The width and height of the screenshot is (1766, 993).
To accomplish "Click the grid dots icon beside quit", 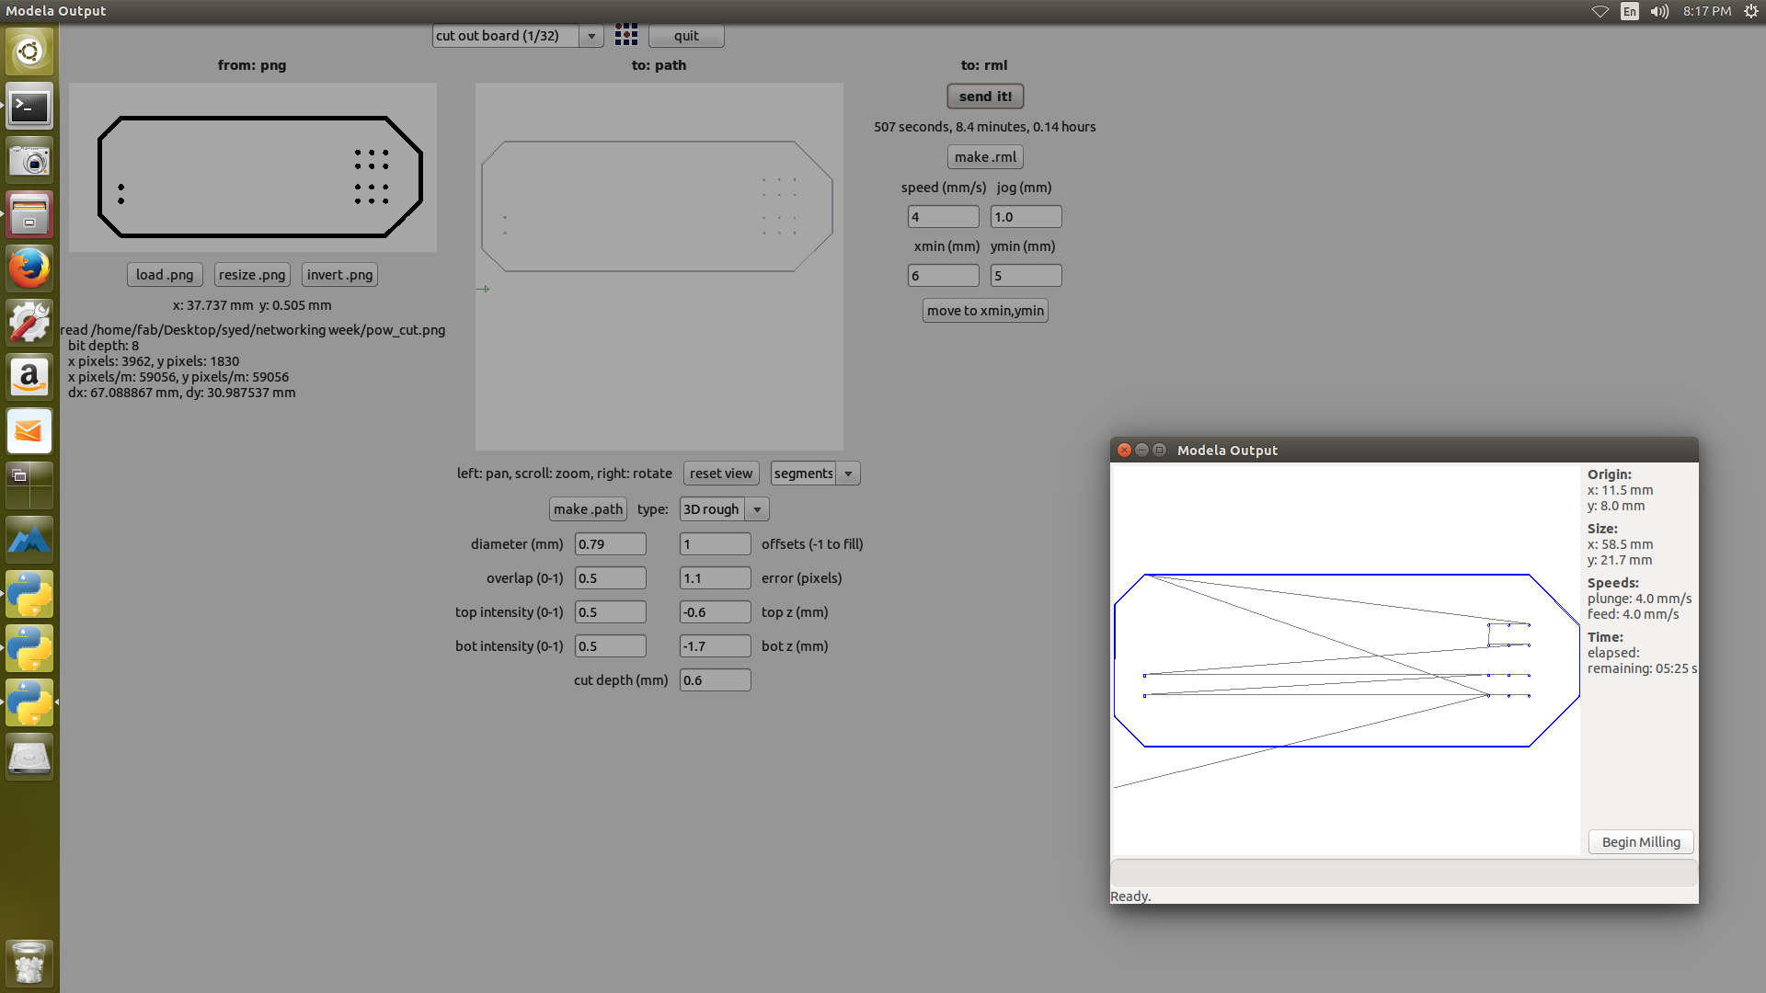I will tap(626, 36).
